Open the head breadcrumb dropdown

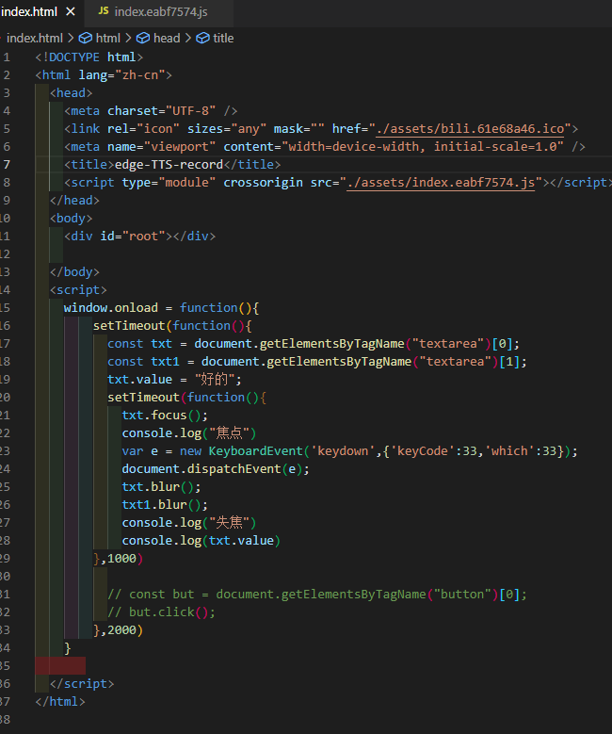click(166, 38)
